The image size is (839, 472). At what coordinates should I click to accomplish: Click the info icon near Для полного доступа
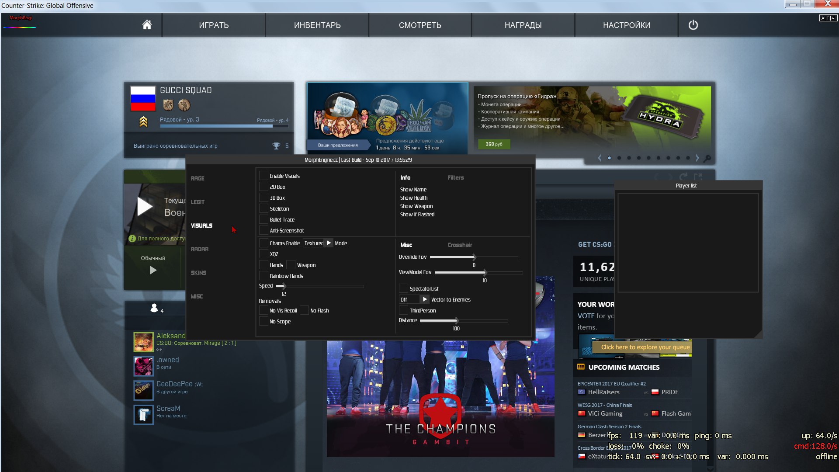click(x=132, y=239)
